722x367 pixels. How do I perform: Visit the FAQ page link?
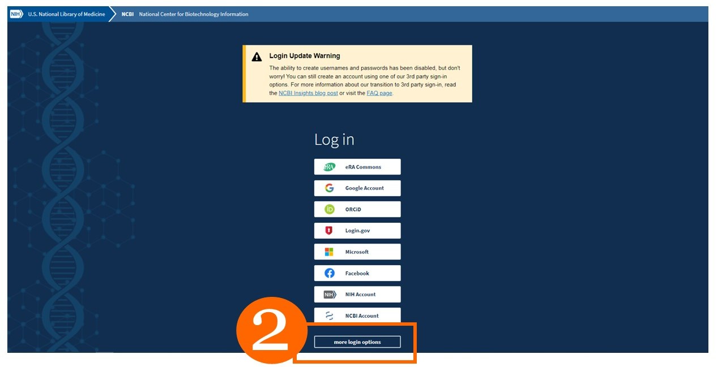[380, 93]
